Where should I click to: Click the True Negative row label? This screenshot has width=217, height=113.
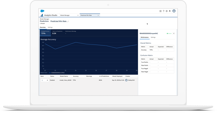pyautogui.click(x=145, y=69)
